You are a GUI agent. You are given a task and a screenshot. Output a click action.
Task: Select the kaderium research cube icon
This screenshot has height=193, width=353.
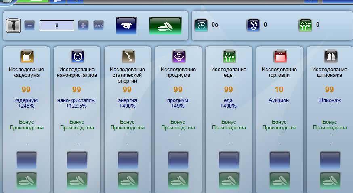click(x=27, y=56)
